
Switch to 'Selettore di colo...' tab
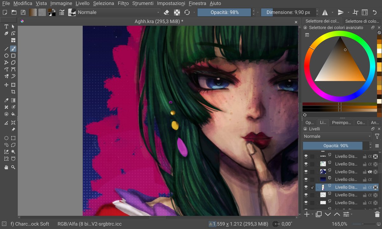362,21
